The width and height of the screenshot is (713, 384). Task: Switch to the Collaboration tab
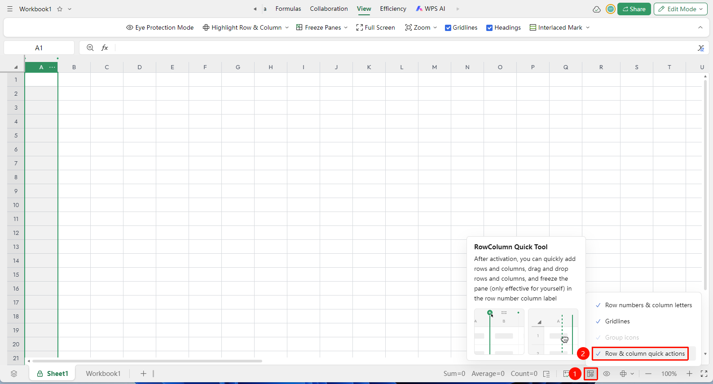pos(329,9)
